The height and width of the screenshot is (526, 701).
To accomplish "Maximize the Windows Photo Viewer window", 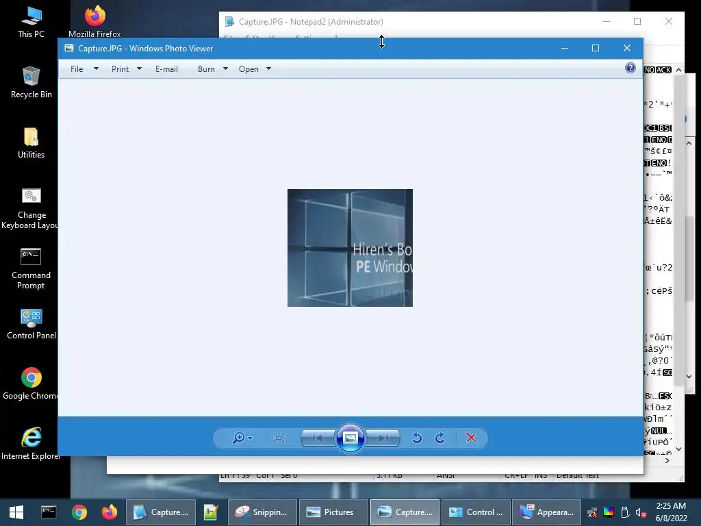I will click(x=596, y=49).
